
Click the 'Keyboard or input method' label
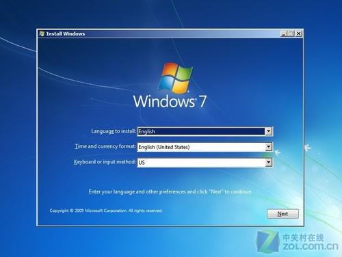tap(105, 162)
